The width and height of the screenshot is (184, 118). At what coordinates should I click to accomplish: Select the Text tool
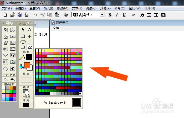point(29,29)
